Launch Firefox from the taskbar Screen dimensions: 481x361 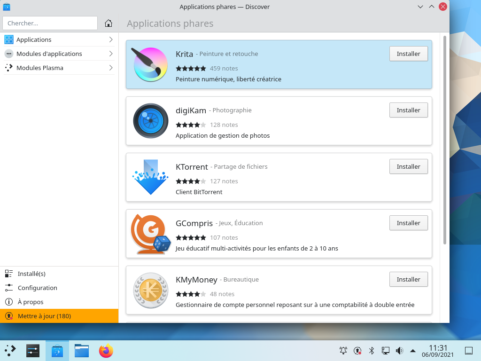pos(106,351)
